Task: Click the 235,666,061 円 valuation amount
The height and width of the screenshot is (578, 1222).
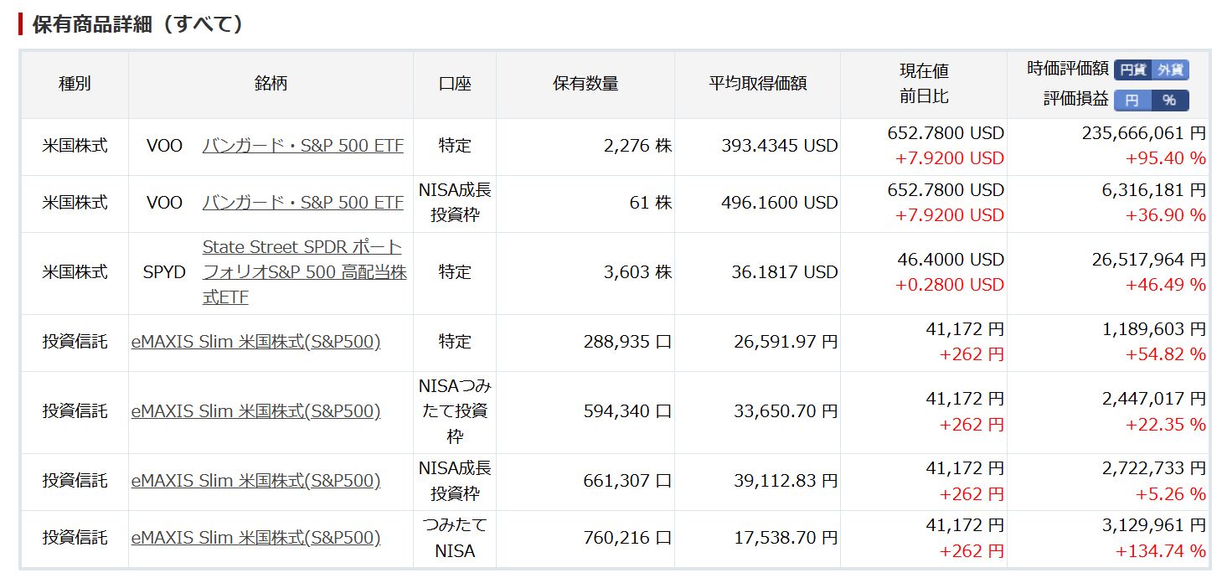Action: pyautogui.click(x=1143, y=133)
